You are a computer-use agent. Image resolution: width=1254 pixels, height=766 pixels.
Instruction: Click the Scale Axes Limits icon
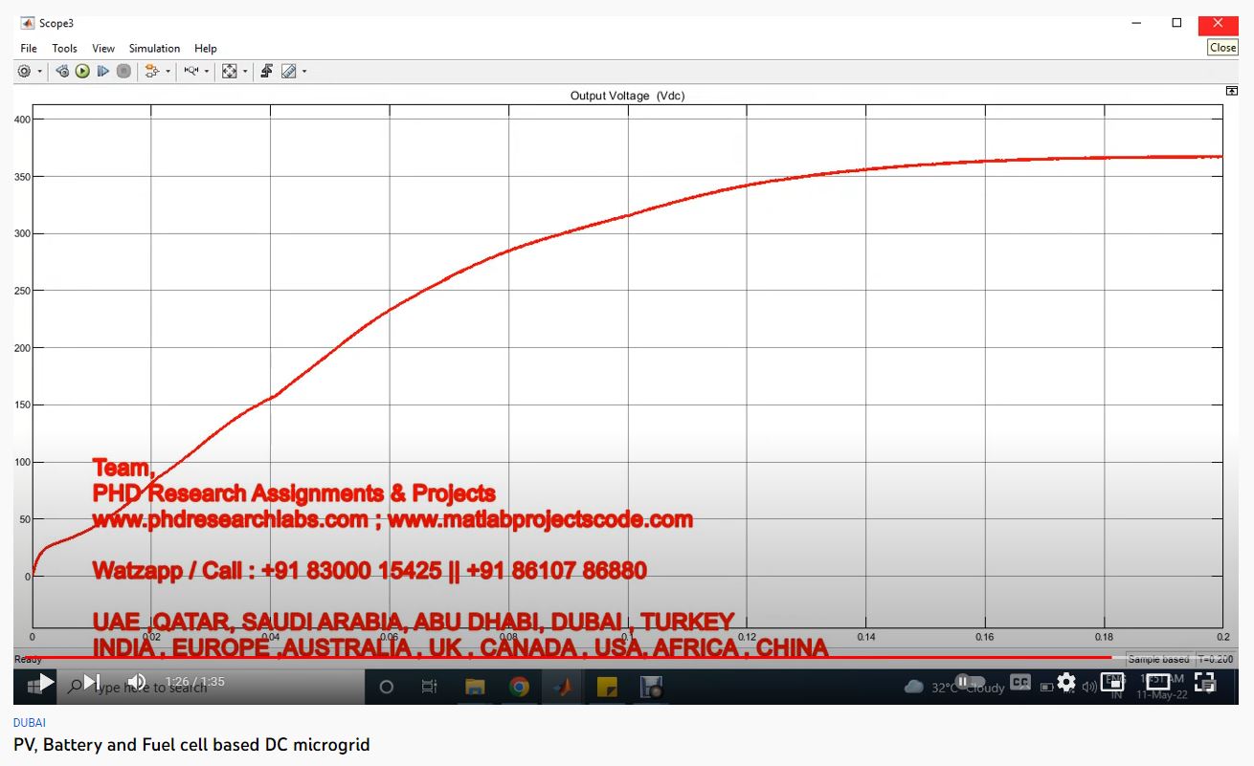coord(230,71)
